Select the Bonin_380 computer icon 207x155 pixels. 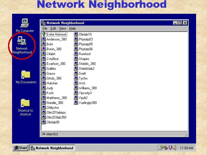coord(44,49)
